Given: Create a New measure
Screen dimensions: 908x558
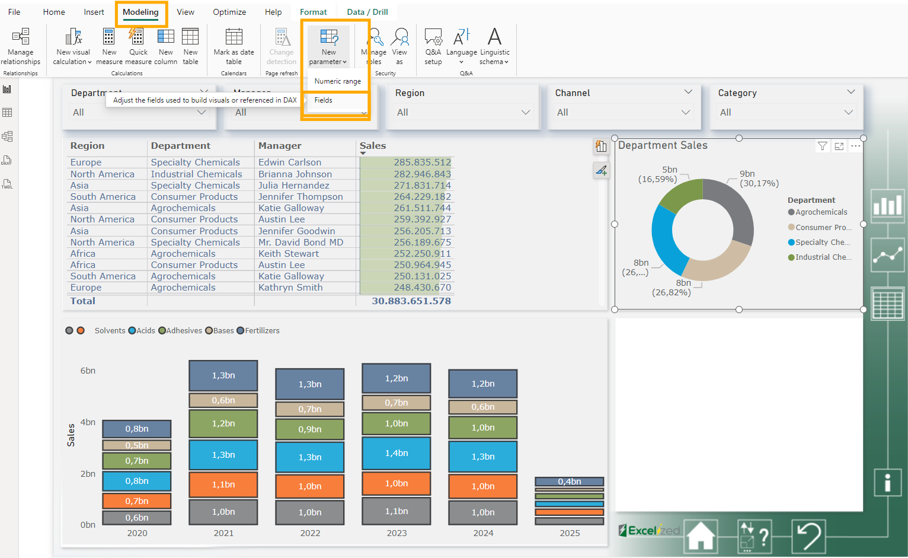Looking at the screenshot, I should pyautogui.click(x=109, y=46).
